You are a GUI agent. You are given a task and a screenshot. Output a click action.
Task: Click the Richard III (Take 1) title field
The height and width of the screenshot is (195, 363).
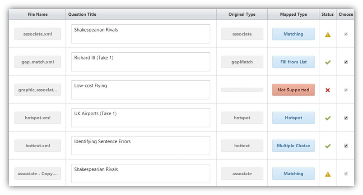point(141,62)
